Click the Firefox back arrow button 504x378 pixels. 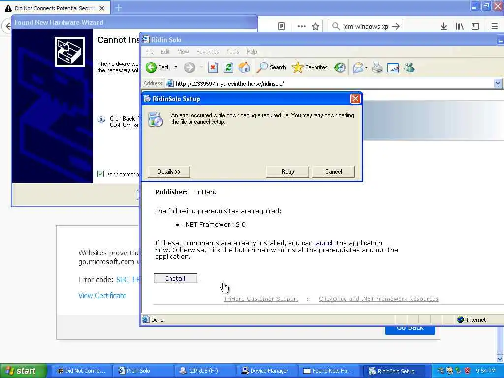[x=8, y=26]
